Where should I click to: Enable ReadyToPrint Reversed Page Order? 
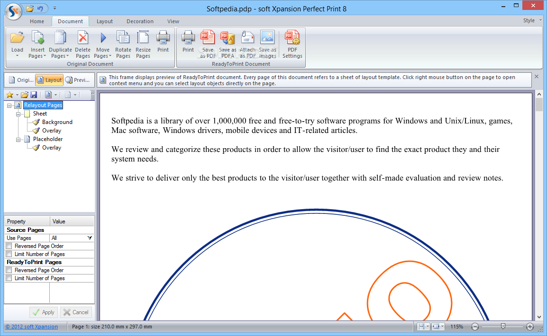click(x=9, y=270)
